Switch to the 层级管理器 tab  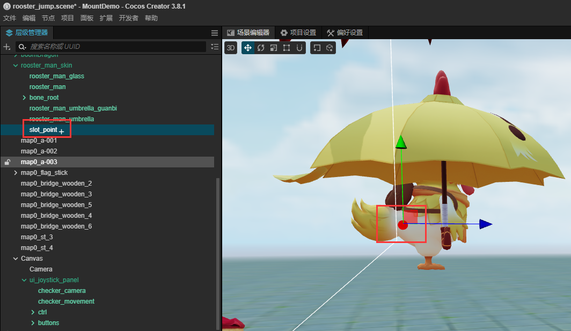pyautogui.click(x=27, y=33)
